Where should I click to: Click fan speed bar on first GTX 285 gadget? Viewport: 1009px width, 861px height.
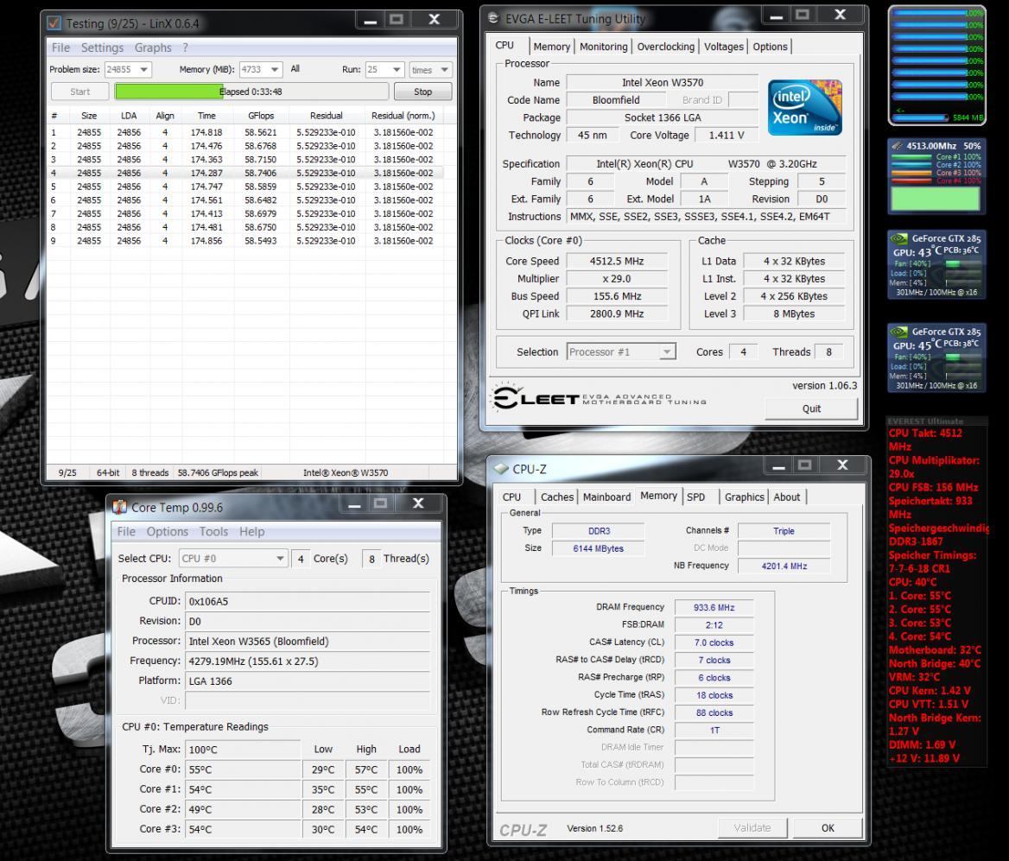962,264
